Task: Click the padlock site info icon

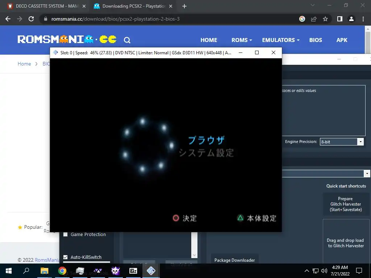Action: [46, 19]
